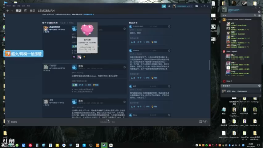Open the 社区 community tab
263x148 pixels.
pos(32,11)
